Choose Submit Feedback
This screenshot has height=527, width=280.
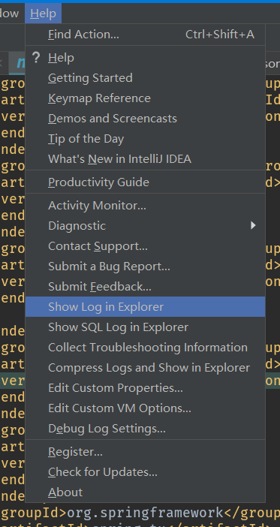pyautogui.click(x=145, y=286)
